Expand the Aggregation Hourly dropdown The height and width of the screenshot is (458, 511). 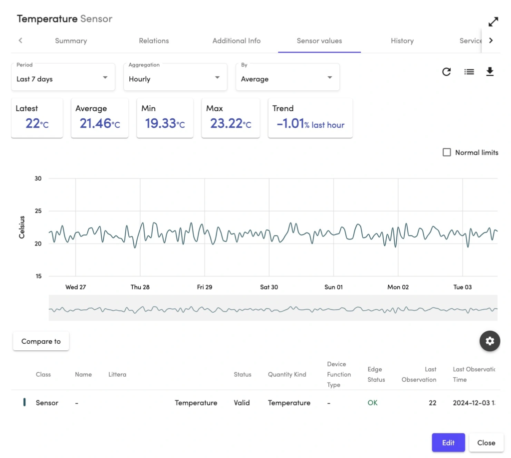point(175,77)
